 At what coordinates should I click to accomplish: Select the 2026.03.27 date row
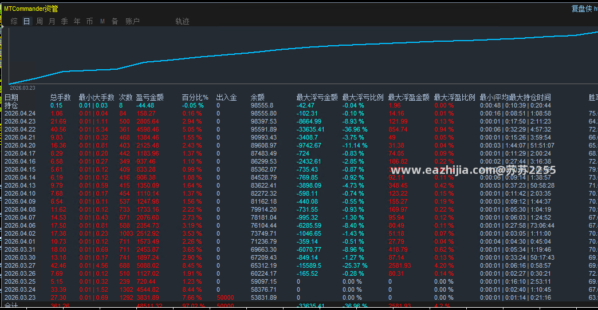(20, 265)
